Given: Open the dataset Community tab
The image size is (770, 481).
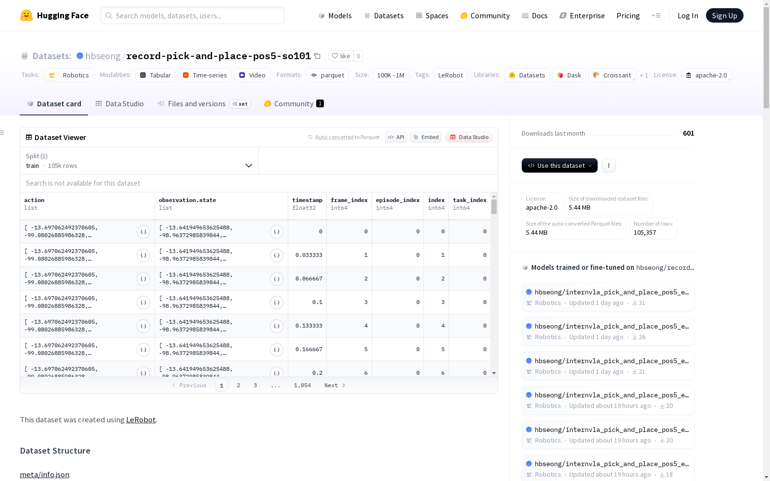Looking at the screenshot, I should [x=294, y=104].
